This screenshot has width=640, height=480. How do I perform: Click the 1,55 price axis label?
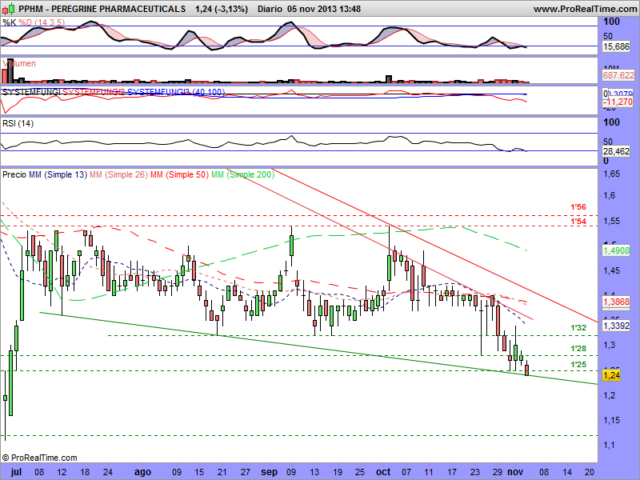(611, 222)
